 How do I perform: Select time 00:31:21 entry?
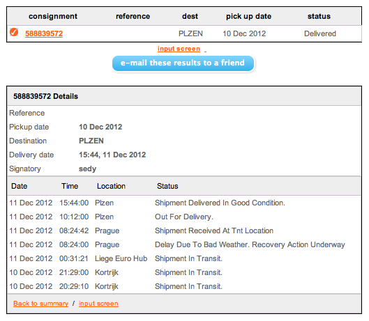pos(74,258)
